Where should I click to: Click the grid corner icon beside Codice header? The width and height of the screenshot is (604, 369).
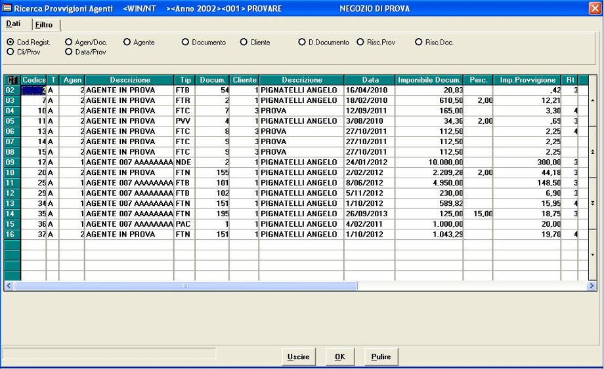click(12, 80)
